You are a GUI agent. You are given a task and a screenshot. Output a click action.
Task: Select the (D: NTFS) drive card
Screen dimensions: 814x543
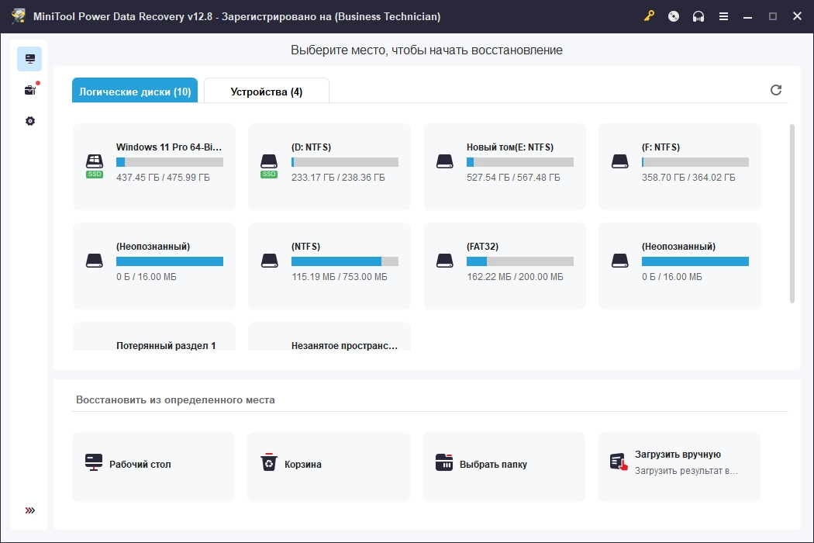tap(329, 167)
